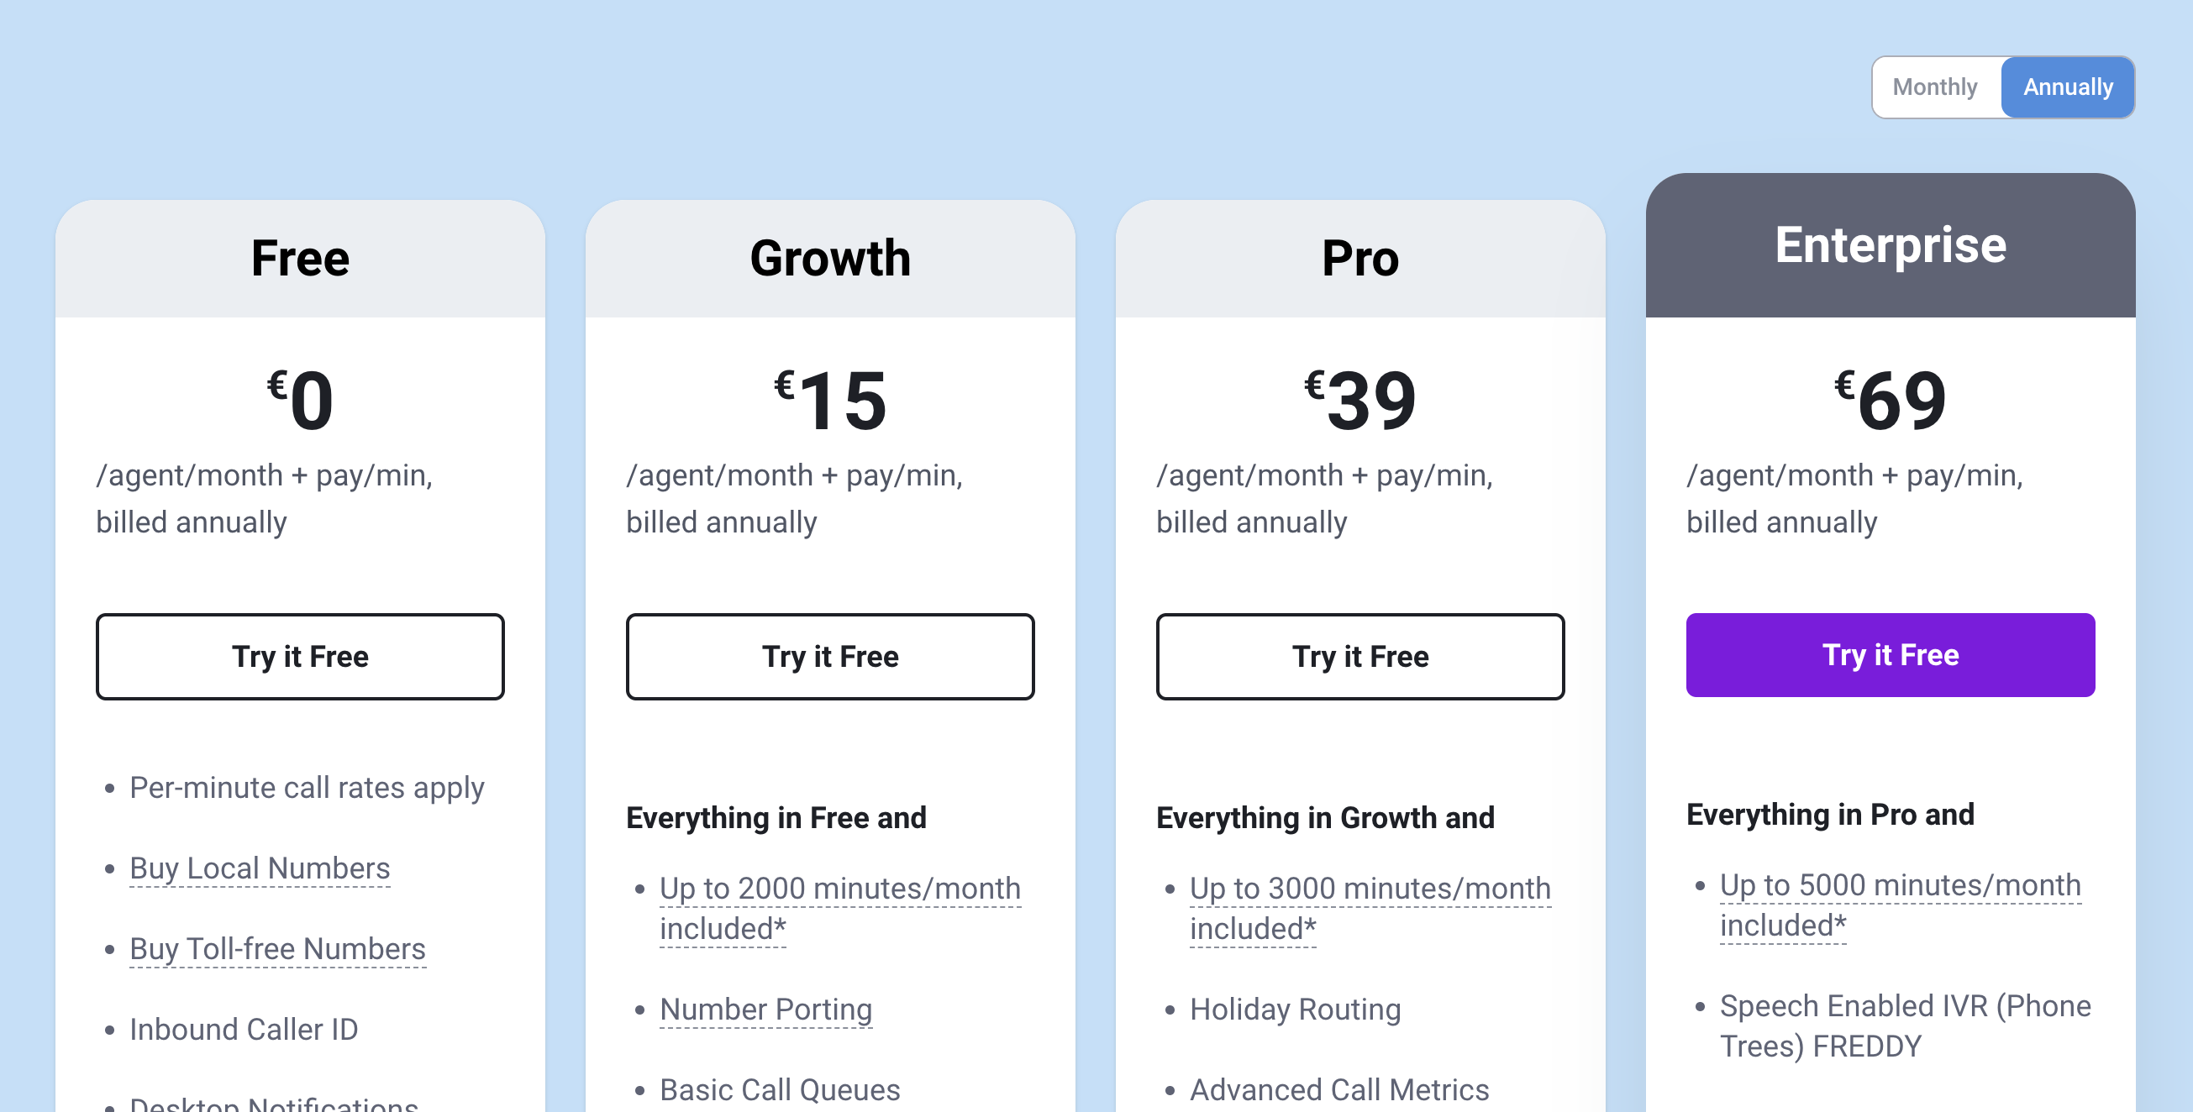
Task: Select the Growth plan header
Action: pos(830,257)
